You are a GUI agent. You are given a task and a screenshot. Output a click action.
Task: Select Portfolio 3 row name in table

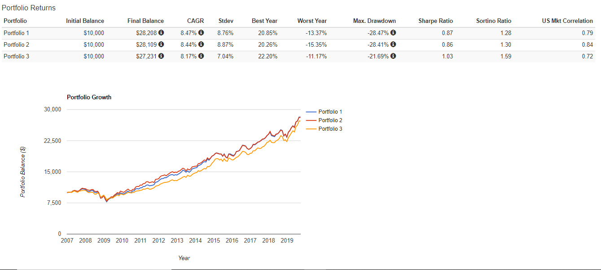15,56
